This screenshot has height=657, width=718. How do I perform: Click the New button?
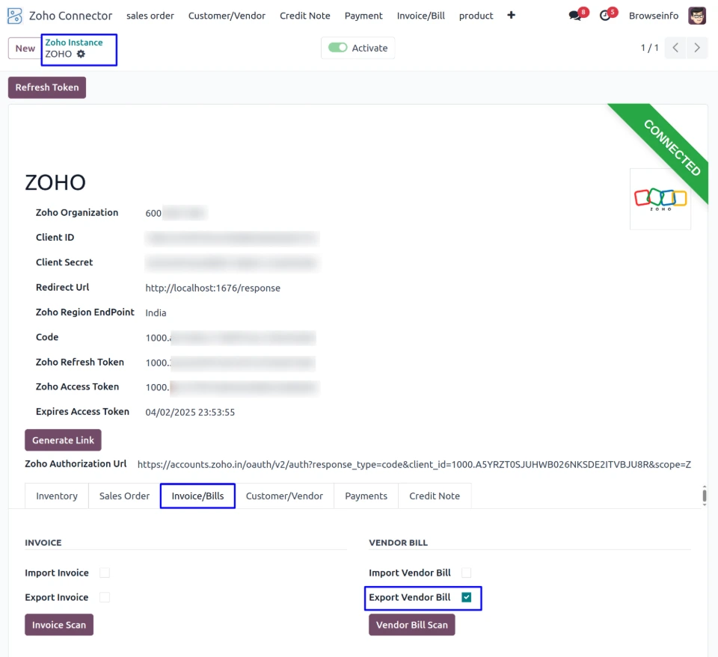pyautogui.click(x=25, y=49)
